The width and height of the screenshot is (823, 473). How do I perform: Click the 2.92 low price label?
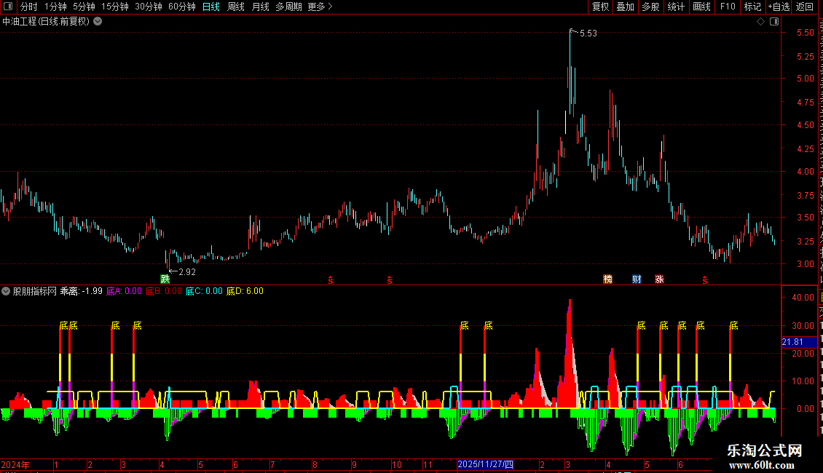coord(187,272)
